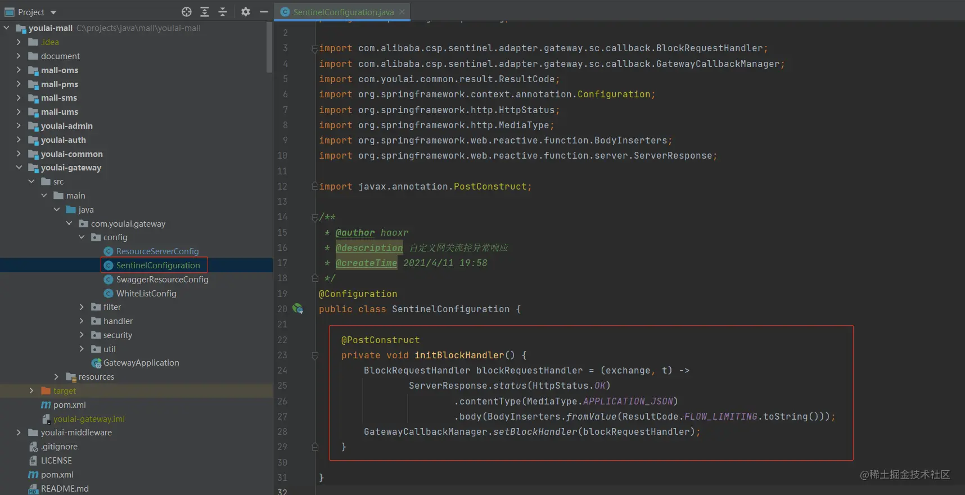Click the Project tool window icon

tap(10, 12)
